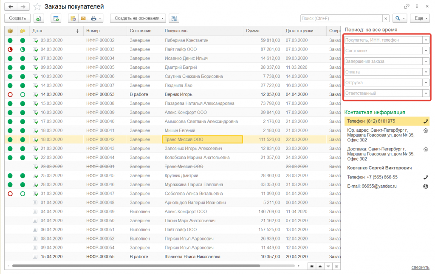The width and height of the screenshot is (435, 274).
Task: Get link via chain icon
Action: click(407, 6)
